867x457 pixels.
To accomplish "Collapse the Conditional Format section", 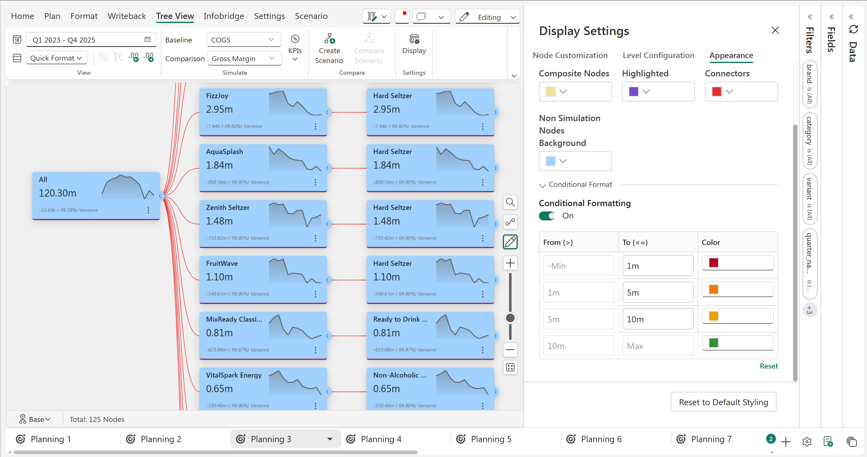I will coord(542,185).
